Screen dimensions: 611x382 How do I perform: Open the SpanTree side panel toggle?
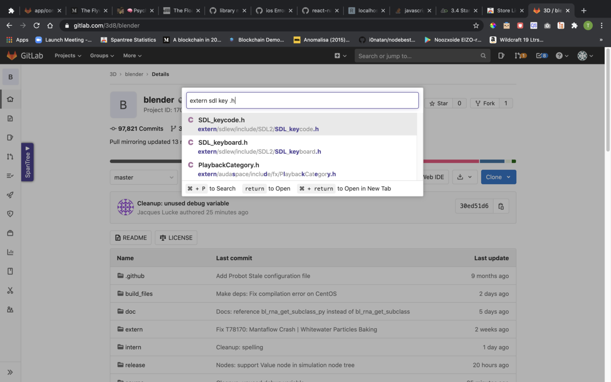[x=27, y=162]
